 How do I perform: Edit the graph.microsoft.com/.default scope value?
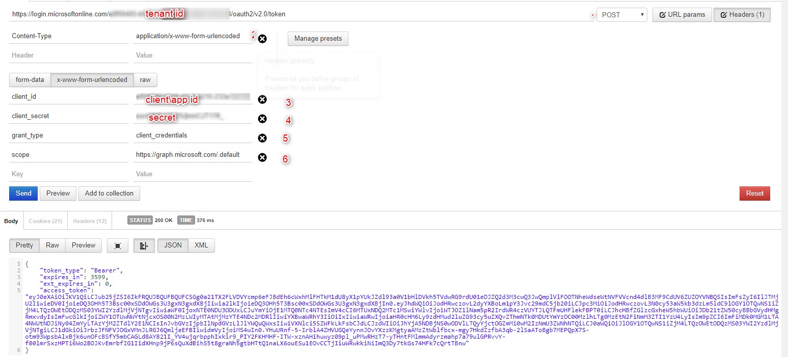point(193,155)
